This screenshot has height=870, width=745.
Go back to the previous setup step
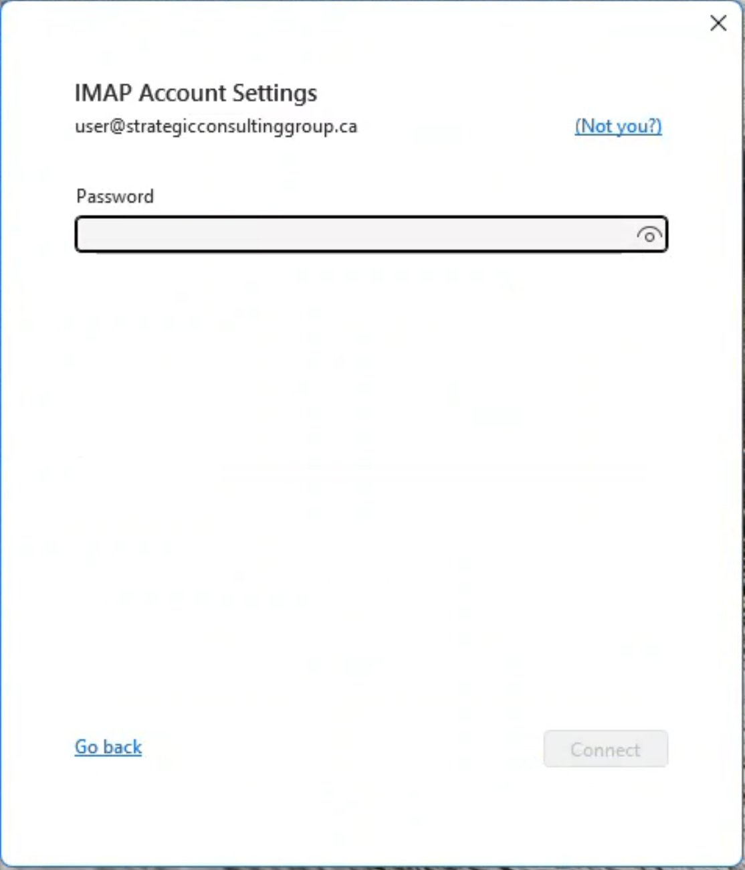[x=108, y=747]
